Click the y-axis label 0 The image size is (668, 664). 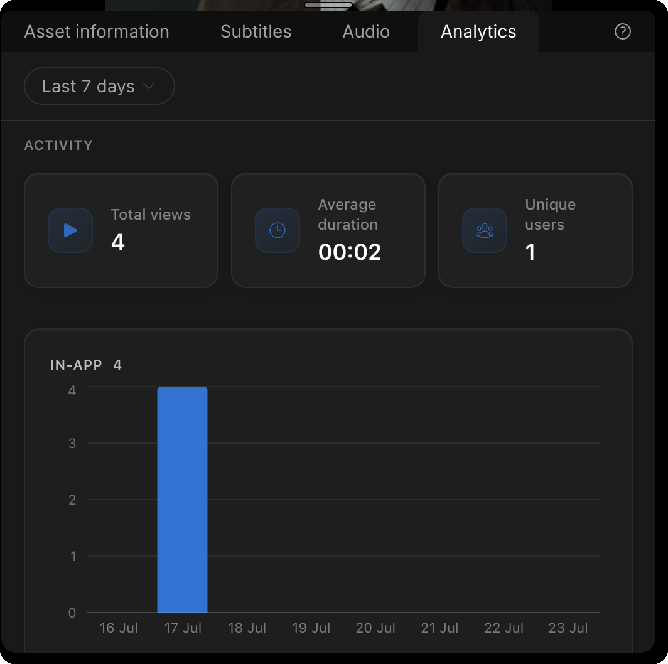[72, 613]
